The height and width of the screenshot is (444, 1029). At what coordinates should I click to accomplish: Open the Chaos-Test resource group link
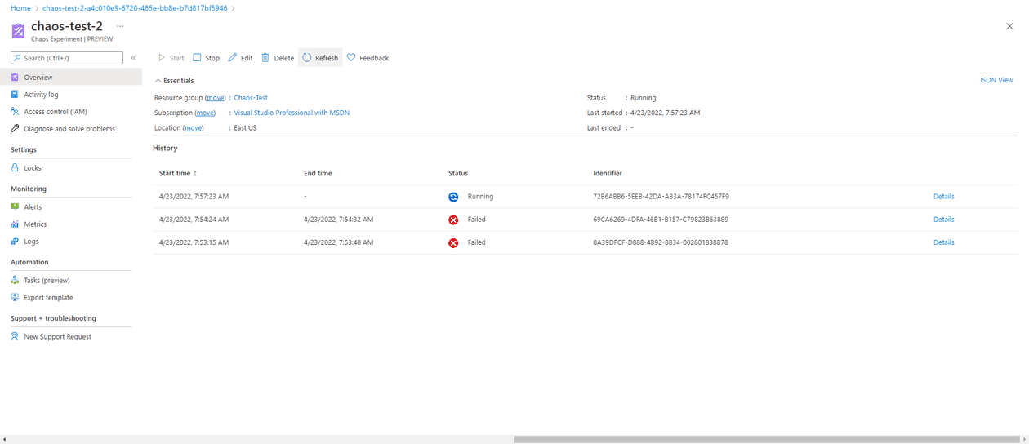[251, 98]
